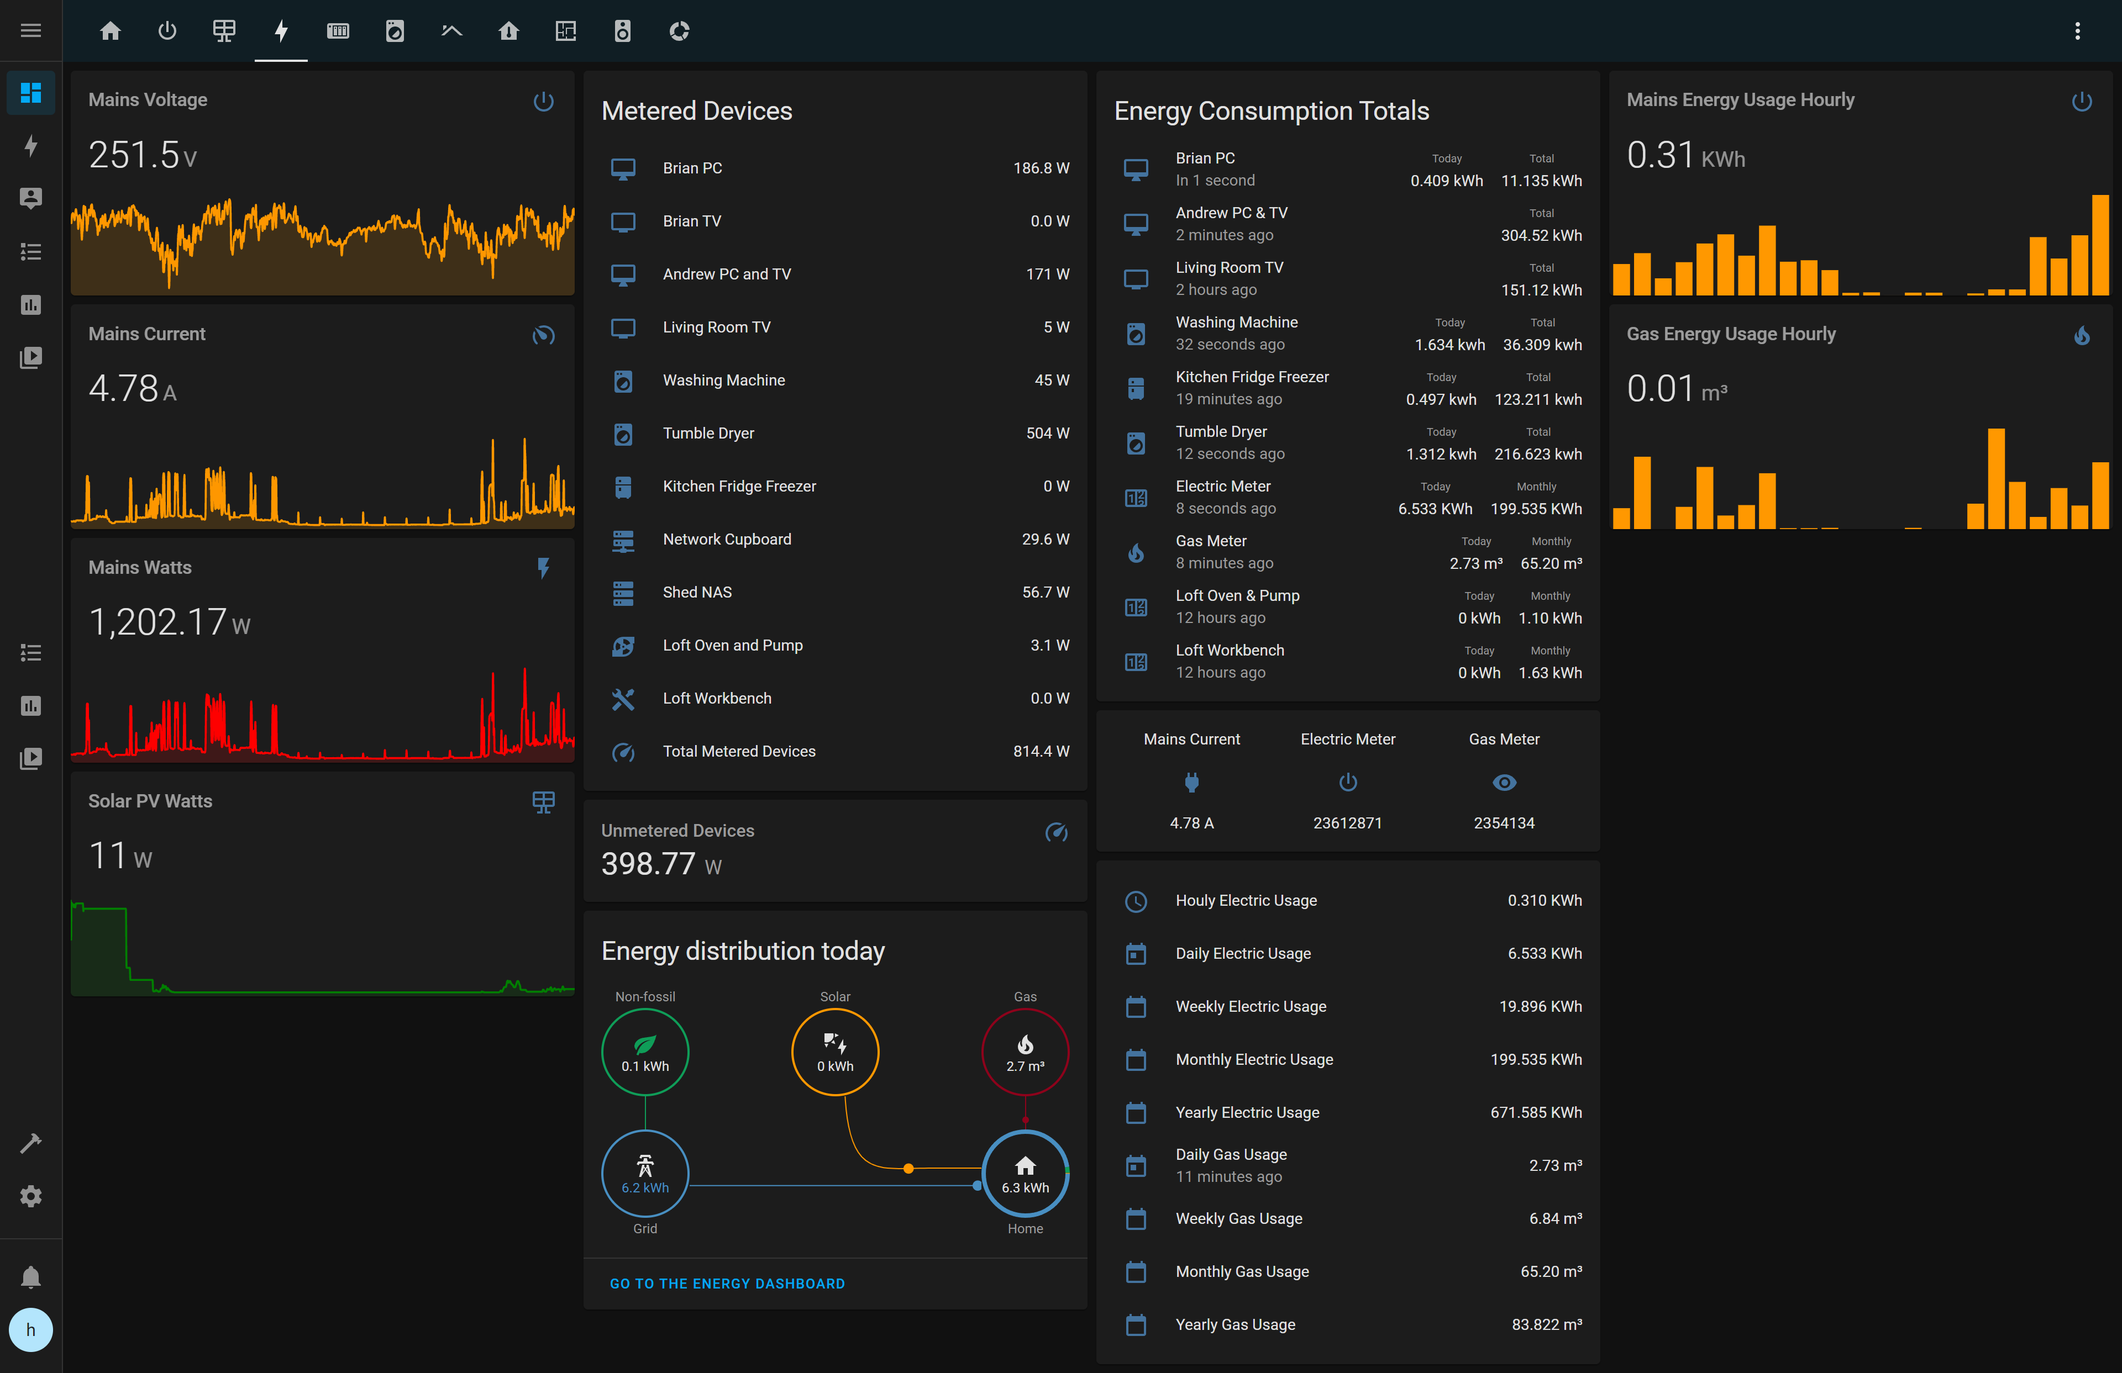Screen dimensions: 2122x1373
Task: Click the lightning icon on Mains Watts card
Action: pyautogui.click(x=544, y=568)
